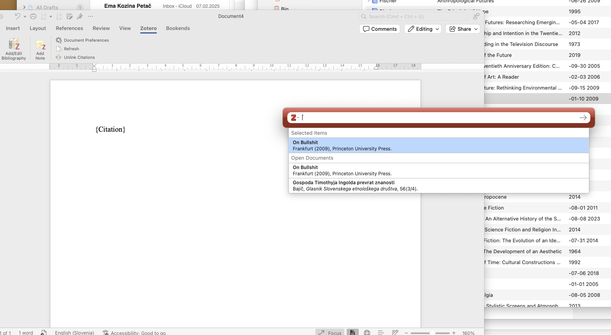
Task: Click the Zotero Z icon in citation bar
Action: 294,118
